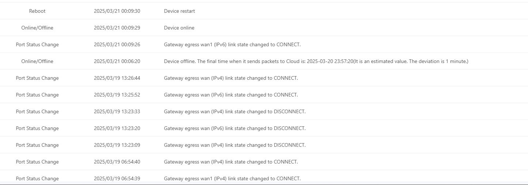Click timestamp 2025/03/21 00:09:30
The height and width of the screenshot is (185, 528).
117,11
